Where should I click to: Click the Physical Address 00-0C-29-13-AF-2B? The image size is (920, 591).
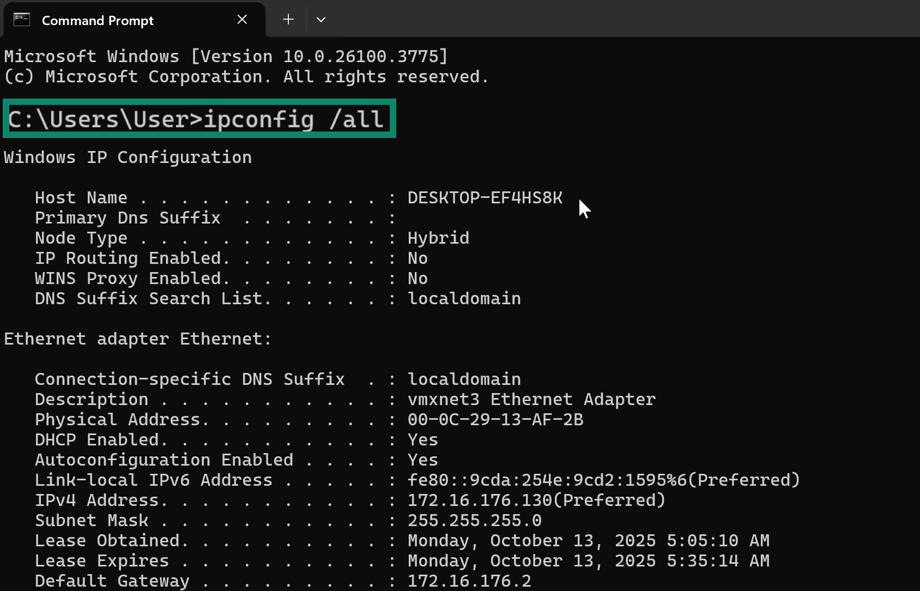(495, 419)
